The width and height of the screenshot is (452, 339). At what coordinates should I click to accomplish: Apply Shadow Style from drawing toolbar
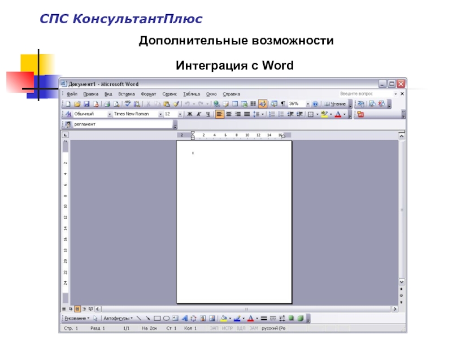click(x=291, y=318)
